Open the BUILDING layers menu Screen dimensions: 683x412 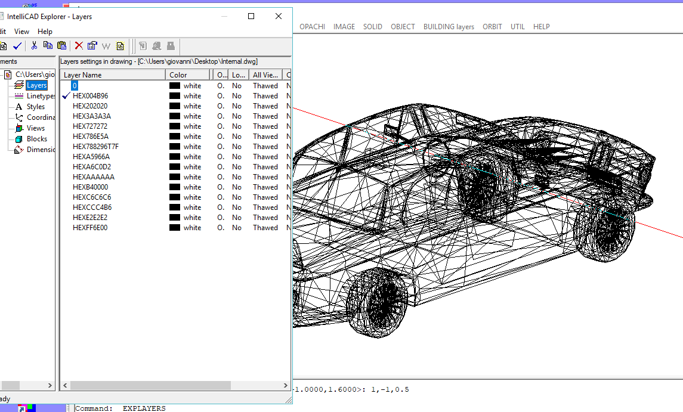coord(449,27)
